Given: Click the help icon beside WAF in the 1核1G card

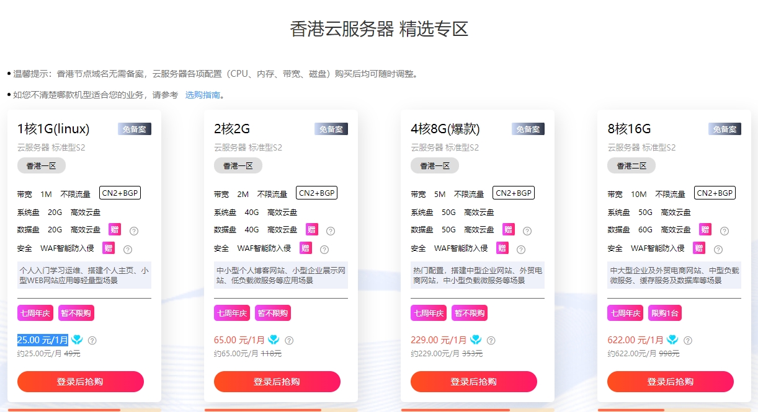Looking at the screenshot, I should pos(128,250).
